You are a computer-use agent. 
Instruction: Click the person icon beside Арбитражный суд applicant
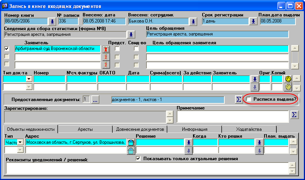(x=106, y=50)
